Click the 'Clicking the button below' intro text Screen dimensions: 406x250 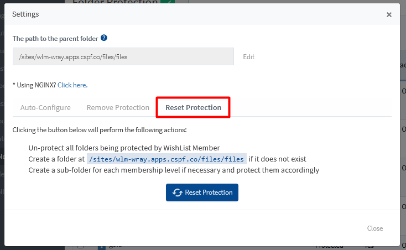tap(100, 130)
